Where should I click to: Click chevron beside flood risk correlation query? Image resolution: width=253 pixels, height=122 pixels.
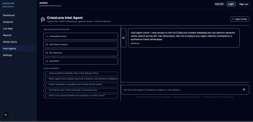(46, 80)
